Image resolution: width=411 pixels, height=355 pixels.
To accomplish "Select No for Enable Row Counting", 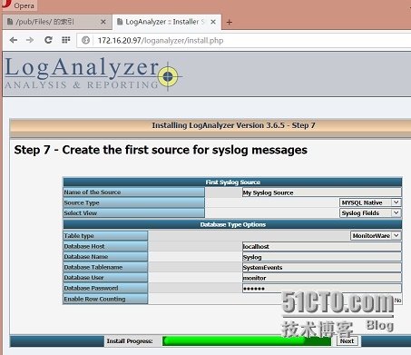I will point(397,300).
